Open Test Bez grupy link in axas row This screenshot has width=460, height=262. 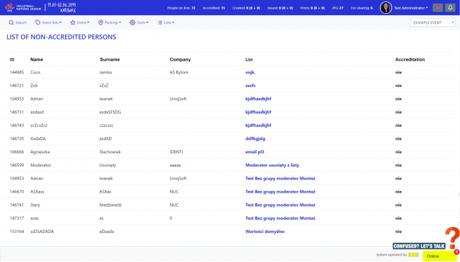coord(280,218)
